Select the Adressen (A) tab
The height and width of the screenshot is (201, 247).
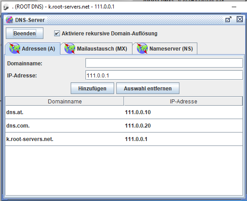point(33,48)
